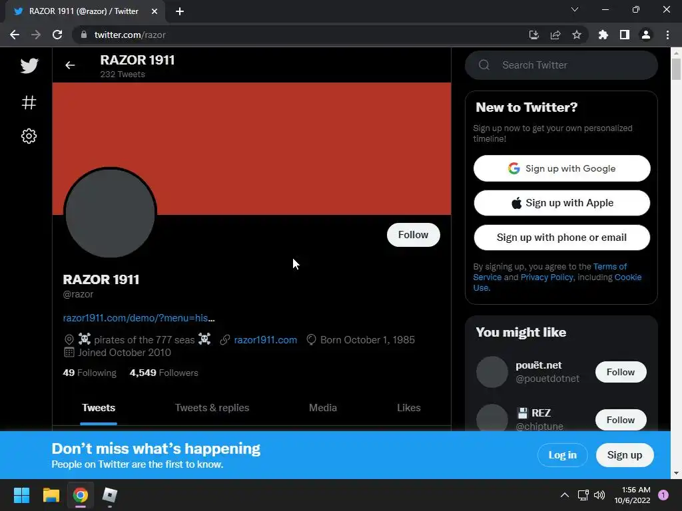Click the browser Back arrow
Viewport: 682px width, 511px height.
[15, 35]
